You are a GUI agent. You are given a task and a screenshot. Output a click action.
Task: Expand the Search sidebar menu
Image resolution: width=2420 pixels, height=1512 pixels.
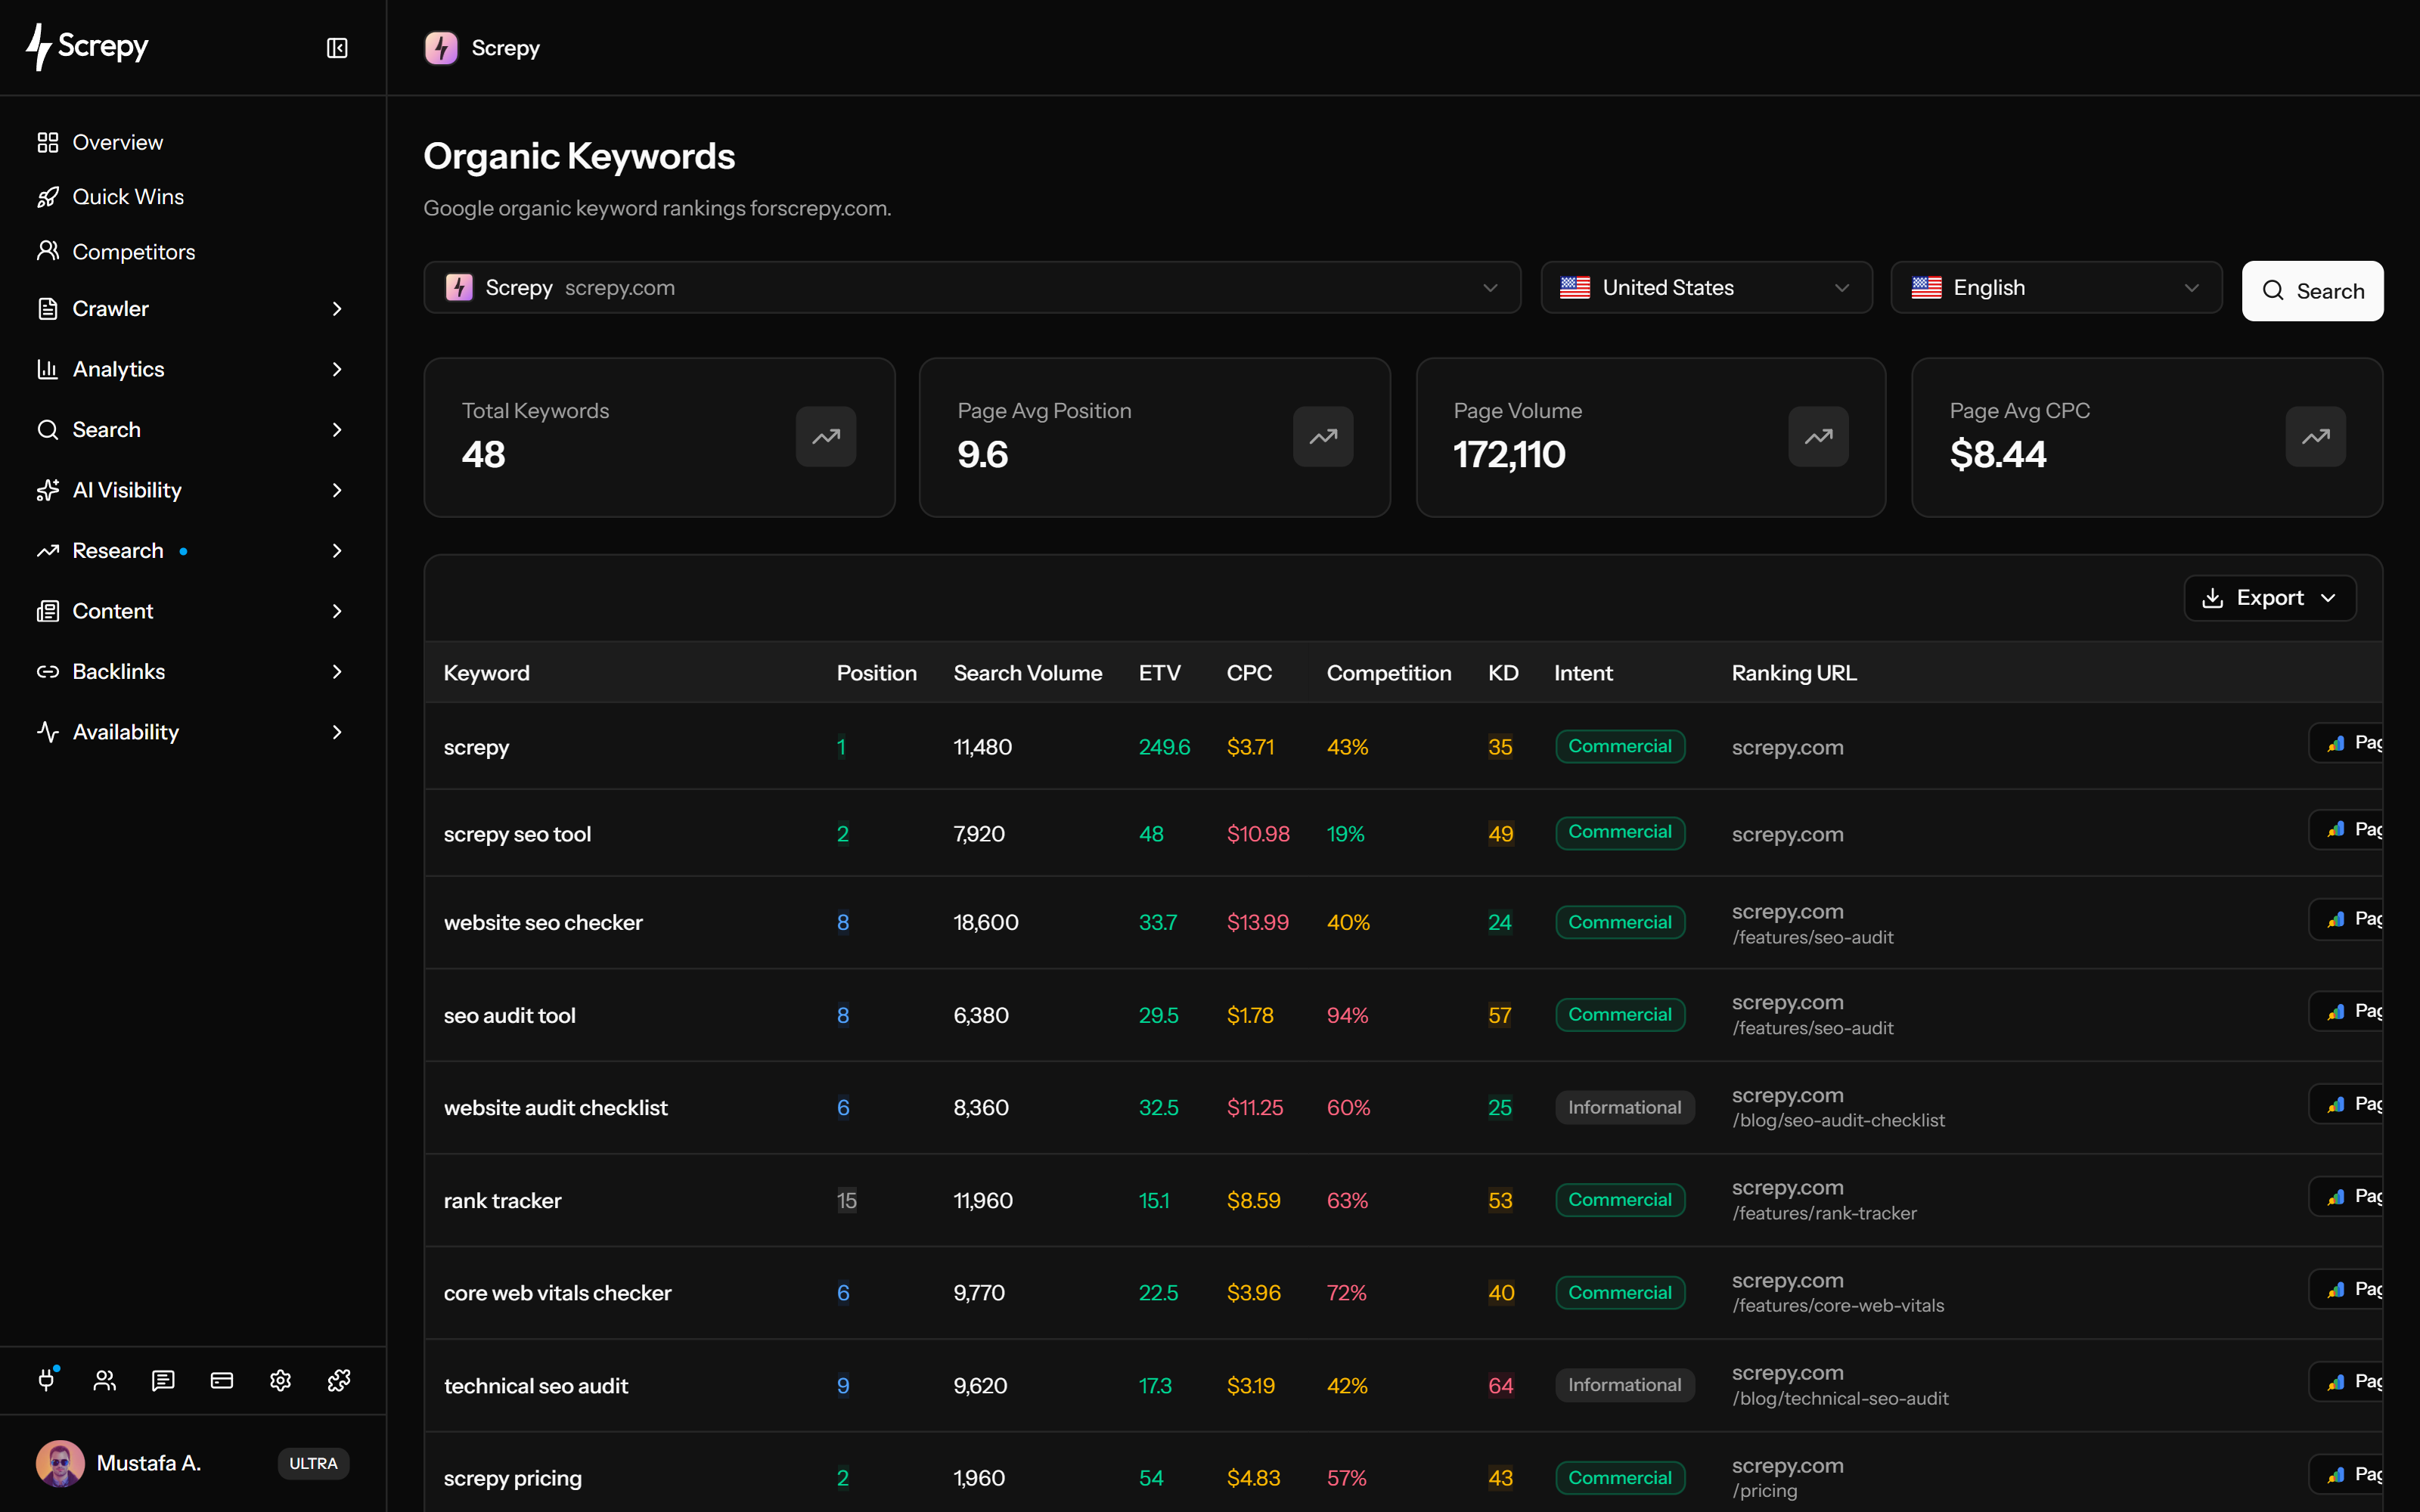193,430
